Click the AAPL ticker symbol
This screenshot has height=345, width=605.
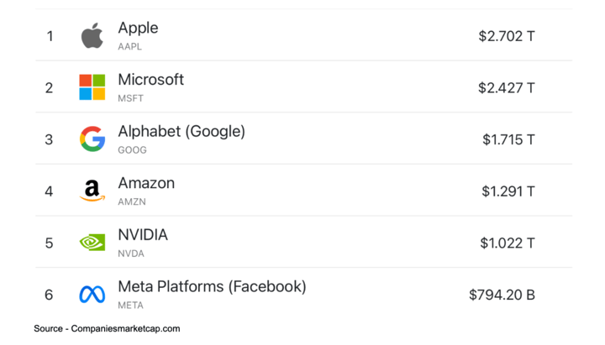129,47
